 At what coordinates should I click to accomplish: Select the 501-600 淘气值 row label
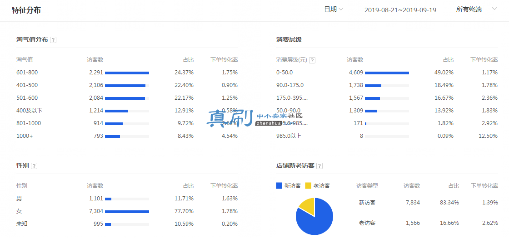pos(27,98)
